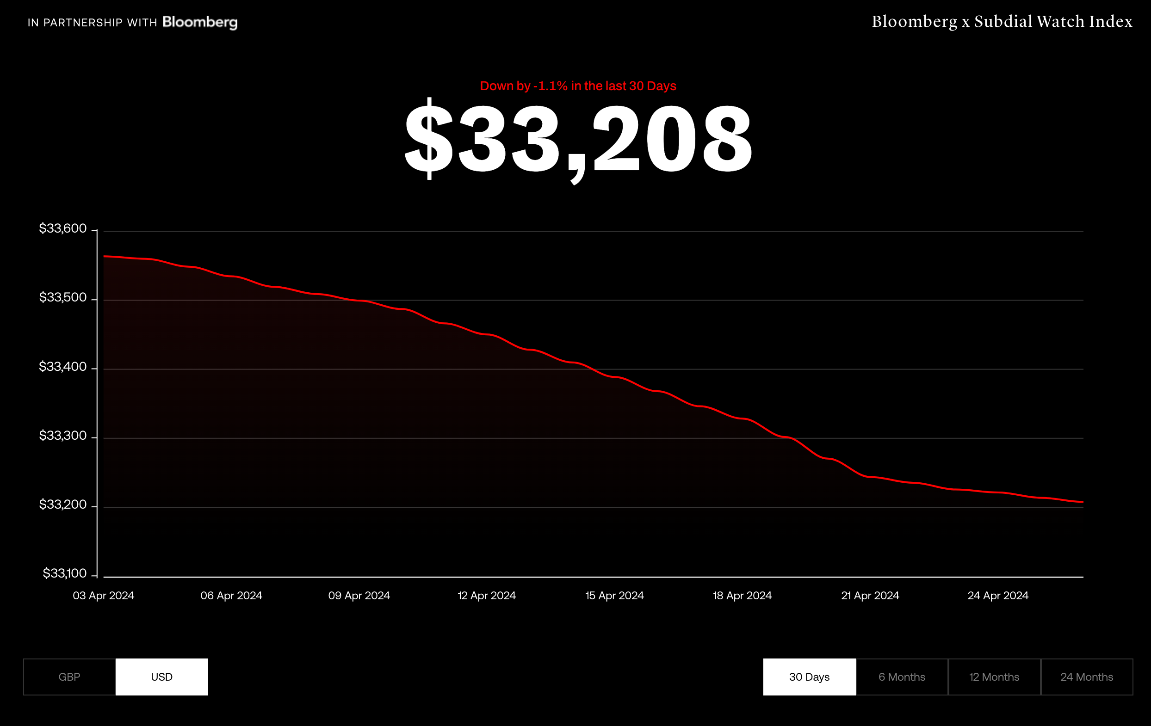This screenshot has height=726, width=1151.
Task: Select the USD currency option
Action: pyautogui.click(x=161, y=677)
